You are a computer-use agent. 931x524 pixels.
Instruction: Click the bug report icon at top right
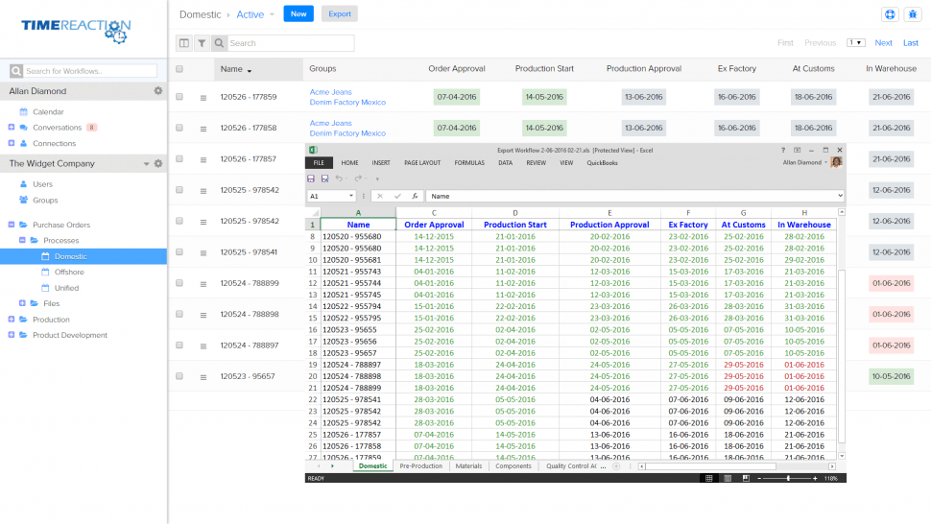(913, 14)
